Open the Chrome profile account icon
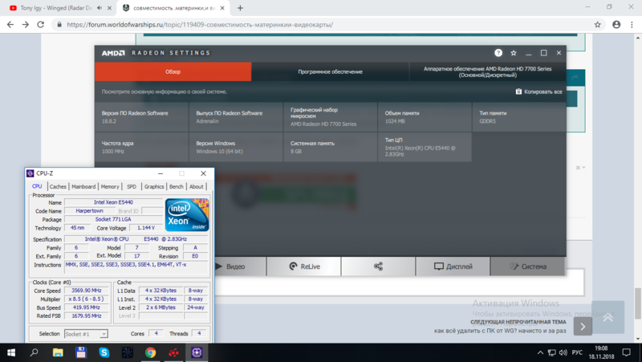Image resolution: width=642 pixels, height=362 pixels. click(x=616, y=25)
